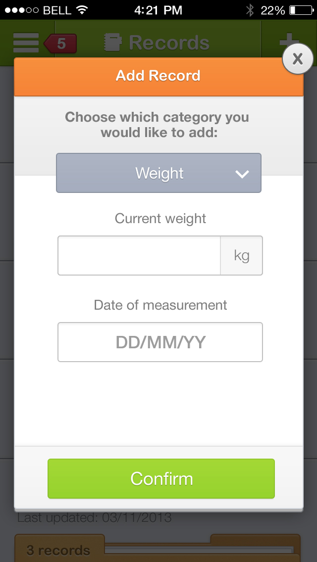Tap the red notification badge showing 5
Image resolution: width=317 pixels, height=562 pixels.
pyautogui.click(x=60, y=44)
